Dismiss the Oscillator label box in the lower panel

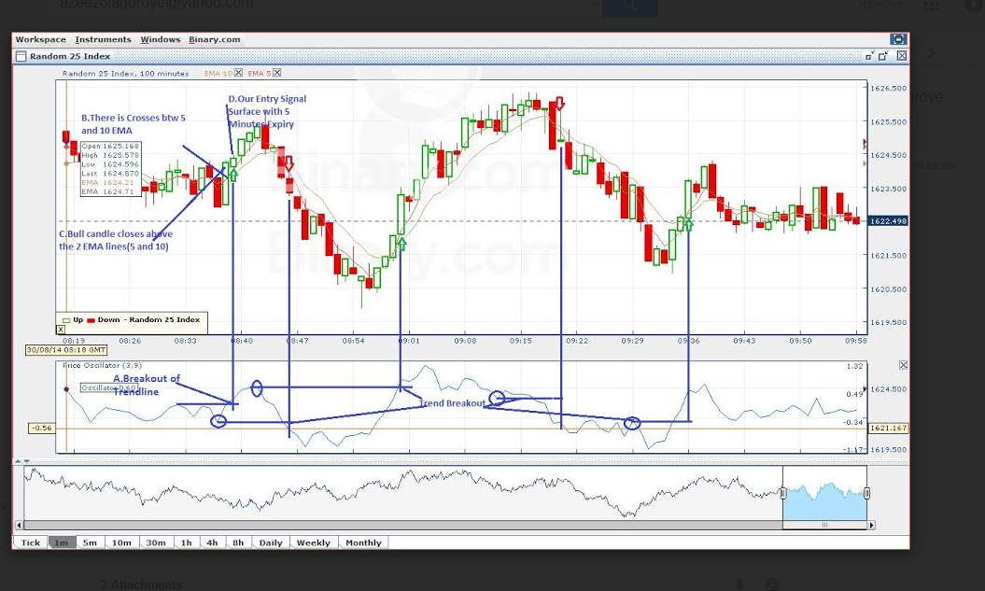[x=107, y=387]
